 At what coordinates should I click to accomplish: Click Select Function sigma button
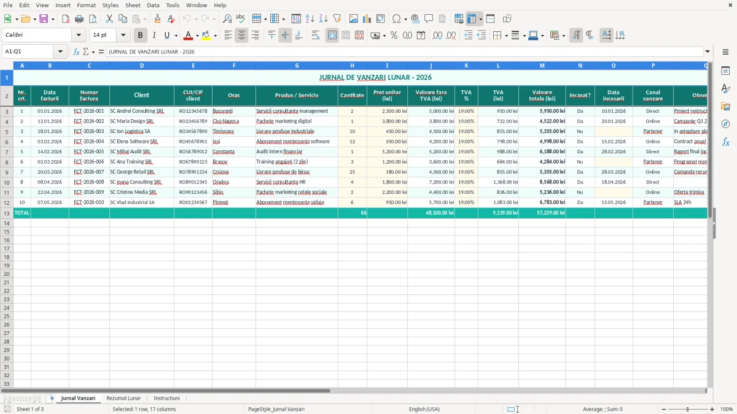click(85, 52)
